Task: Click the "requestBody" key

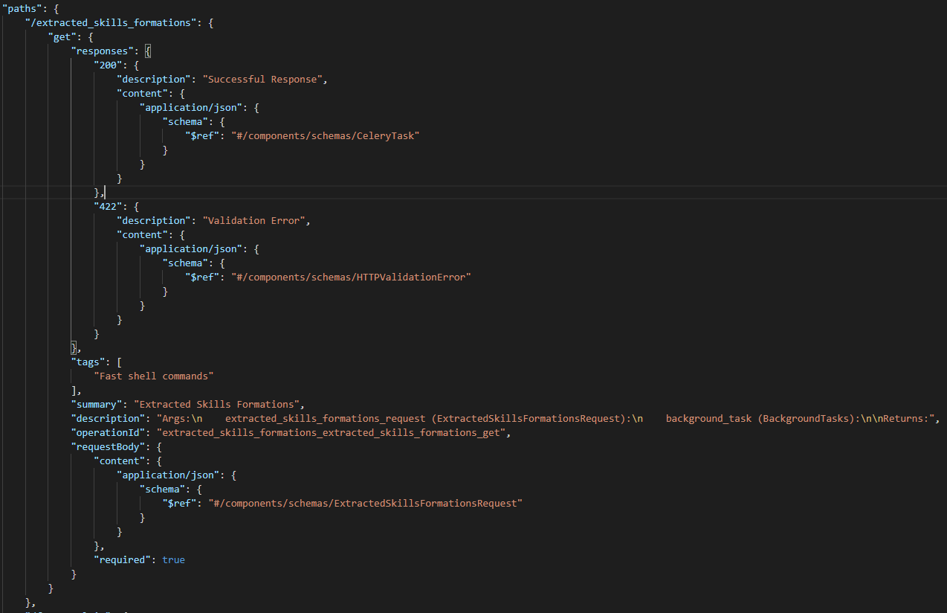Action: 109,446
